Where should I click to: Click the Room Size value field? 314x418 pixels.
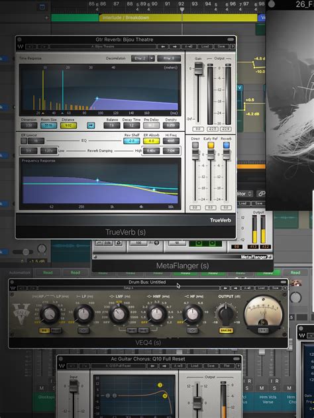click(48, 125)
